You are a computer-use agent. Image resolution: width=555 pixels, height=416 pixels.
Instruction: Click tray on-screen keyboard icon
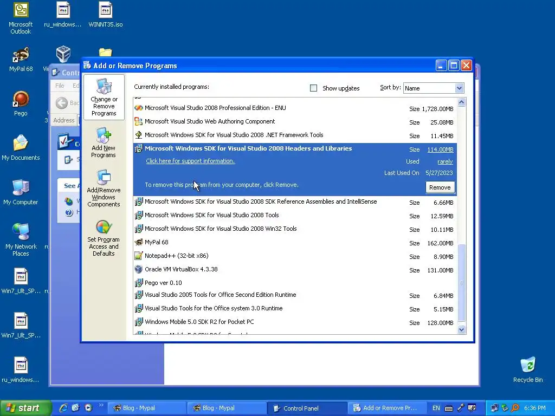click(x=448, y=408)
